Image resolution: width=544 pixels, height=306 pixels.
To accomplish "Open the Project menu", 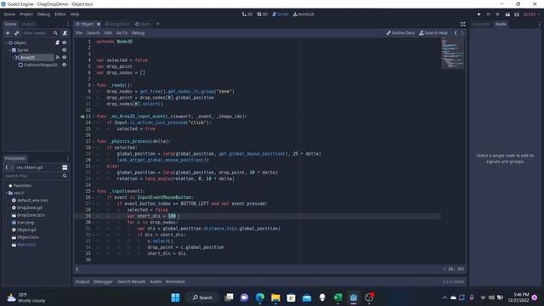I will pyautogui.click(x=26, y=14).
